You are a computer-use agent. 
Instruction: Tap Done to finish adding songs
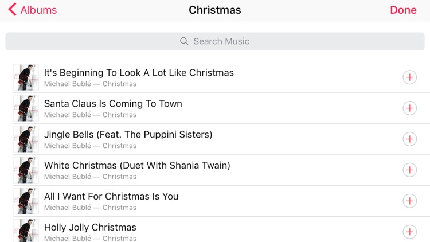pos(403,10)
